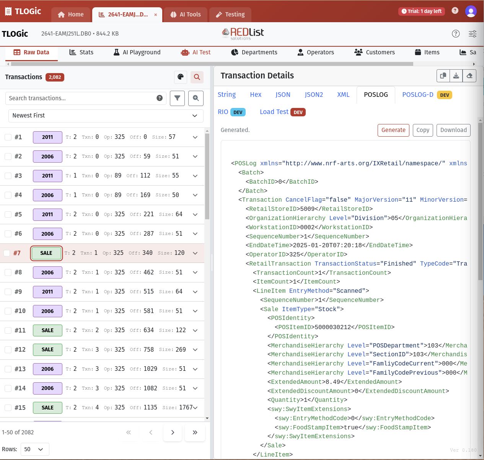The image size is (484, 460).
Task: Copy transaction details using the copy icon
Action: (x=443, y=75)
